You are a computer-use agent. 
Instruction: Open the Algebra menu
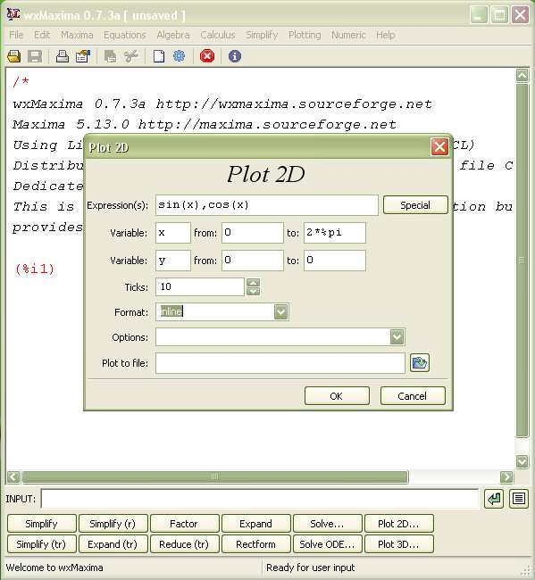pyautogui.click(x=173, y=35)
